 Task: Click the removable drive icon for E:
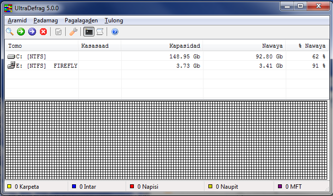point(11,65)
